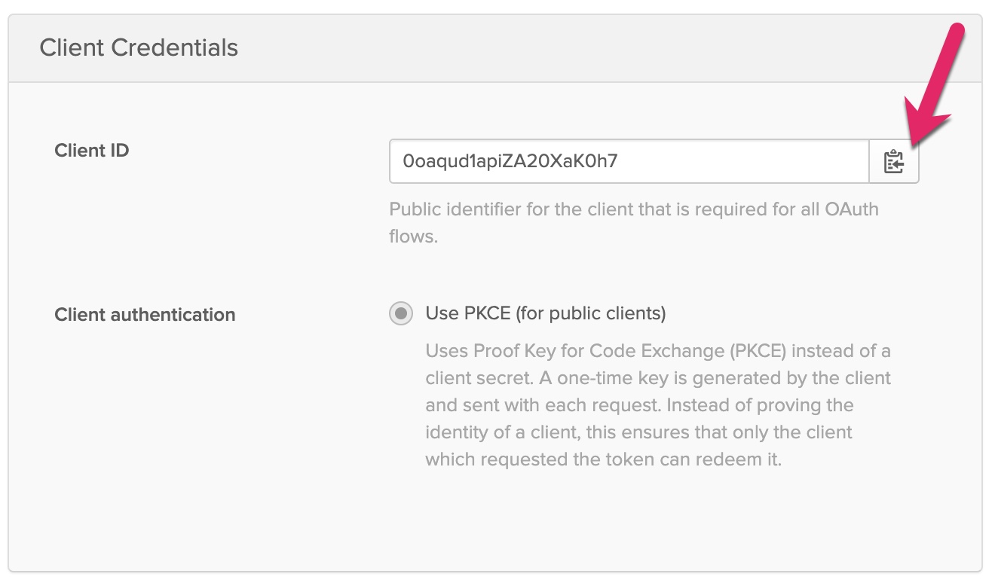
Task: Click the blank area below the PKCE description
Action: tap(603, 520)
